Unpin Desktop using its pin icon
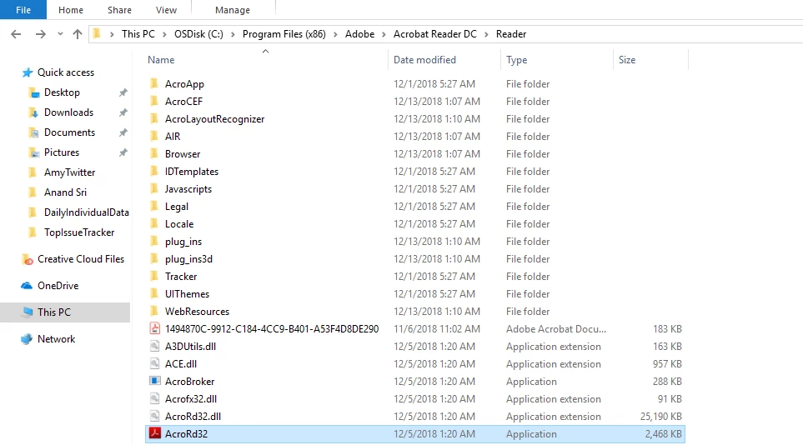This screenshot has width=803, height=445. tap(123, 92)
